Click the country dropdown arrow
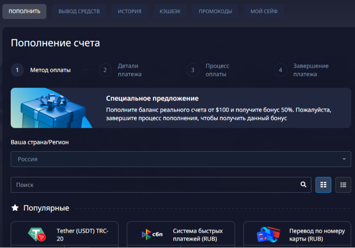355x248 pixels. coord(344,159)
